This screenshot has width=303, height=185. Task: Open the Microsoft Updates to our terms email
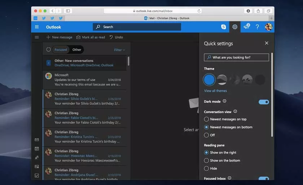(x=85, y=80)
